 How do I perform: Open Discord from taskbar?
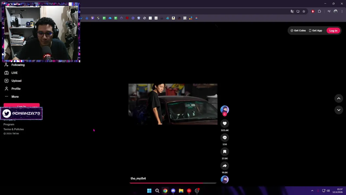point(173,191)
